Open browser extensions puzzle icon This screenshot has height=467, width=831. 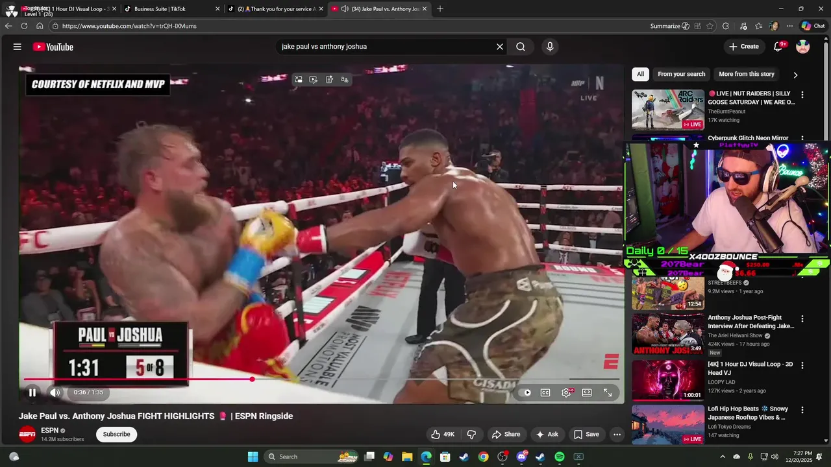pyautogui.click(x=726, y=26)
